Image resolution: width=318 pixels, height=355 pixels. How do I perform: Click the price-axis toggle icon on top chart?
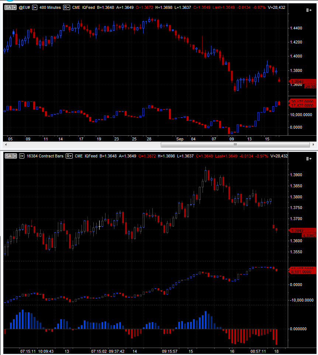(x=309, y=10)
